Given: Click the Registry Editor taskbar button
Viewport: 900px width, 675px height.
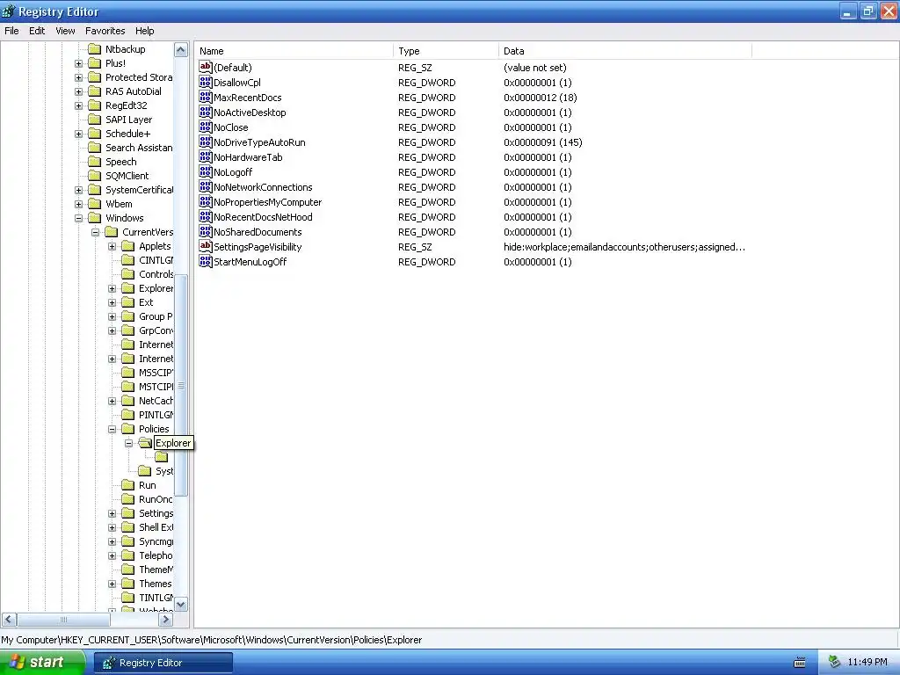Looking at the screenshot, I should [x=163, y=663].
